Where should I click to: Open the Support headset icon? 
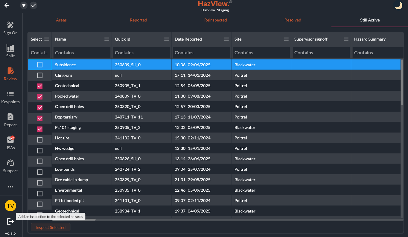pos(10,163)
